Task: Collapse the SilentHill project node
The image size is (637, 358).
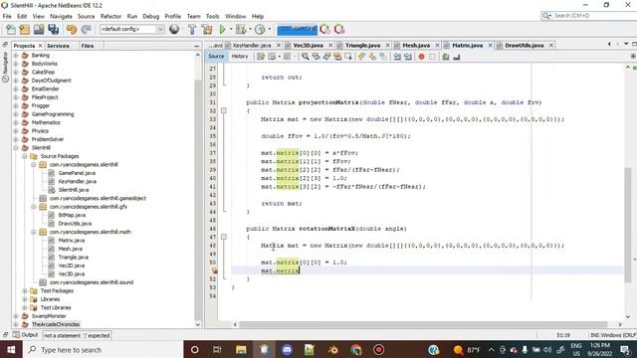Action: (16, 148)
